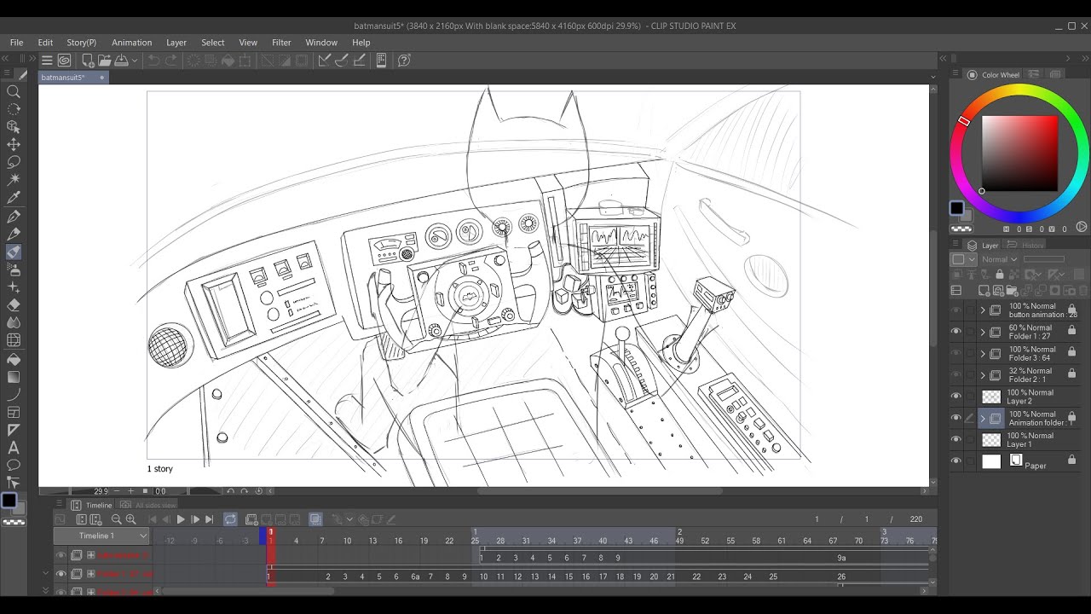Image resolution: width=1091 pixels, height=614 pixels.
Task: Expand the Animation folder layer
Action: (983, 418)
